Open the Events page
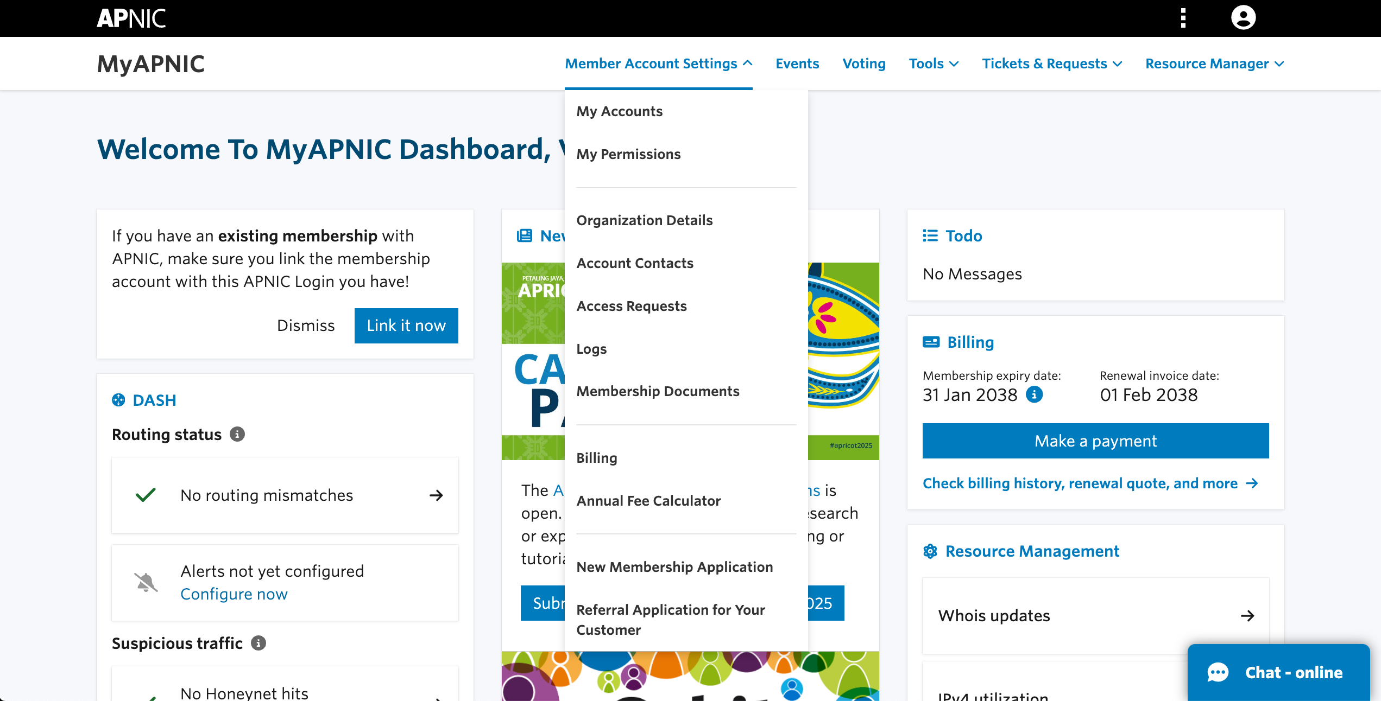 coord(797,63)
